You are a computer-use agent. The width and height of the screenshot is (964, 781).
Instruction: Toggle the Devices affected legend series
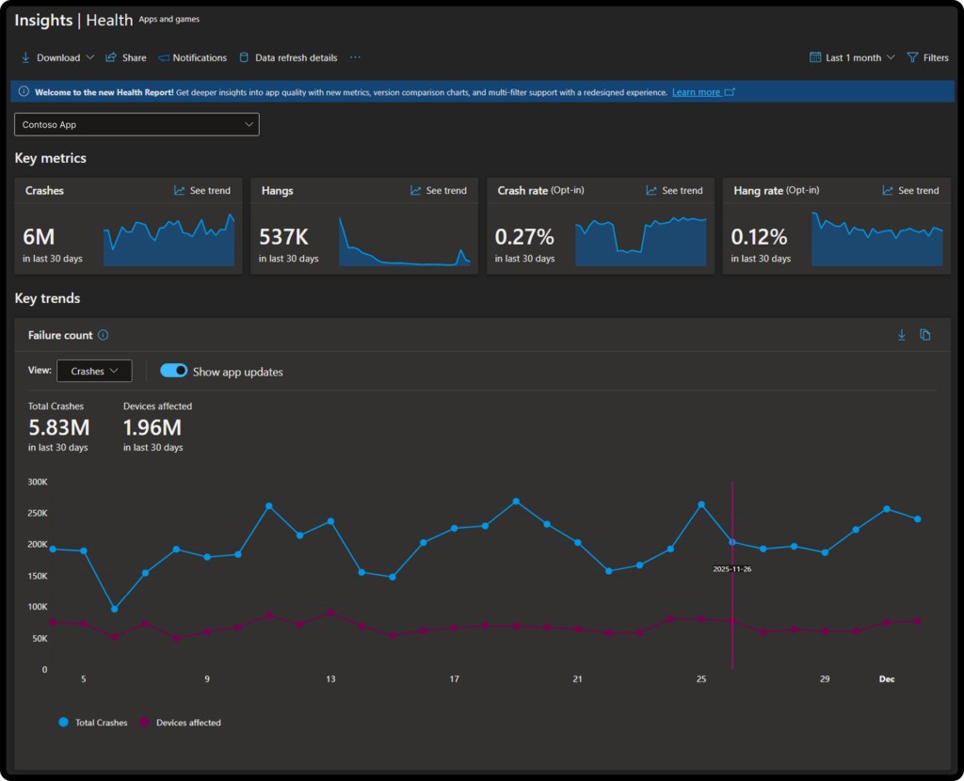click(181, 723)
